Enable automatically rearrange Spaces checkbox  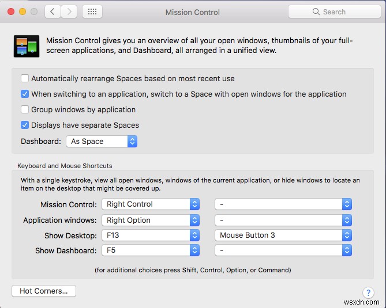pos(25,78)
